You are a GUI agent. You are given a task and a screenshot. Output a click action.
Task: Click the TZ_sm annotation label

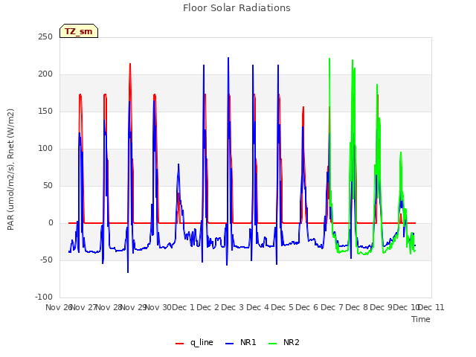click(79, 31)
